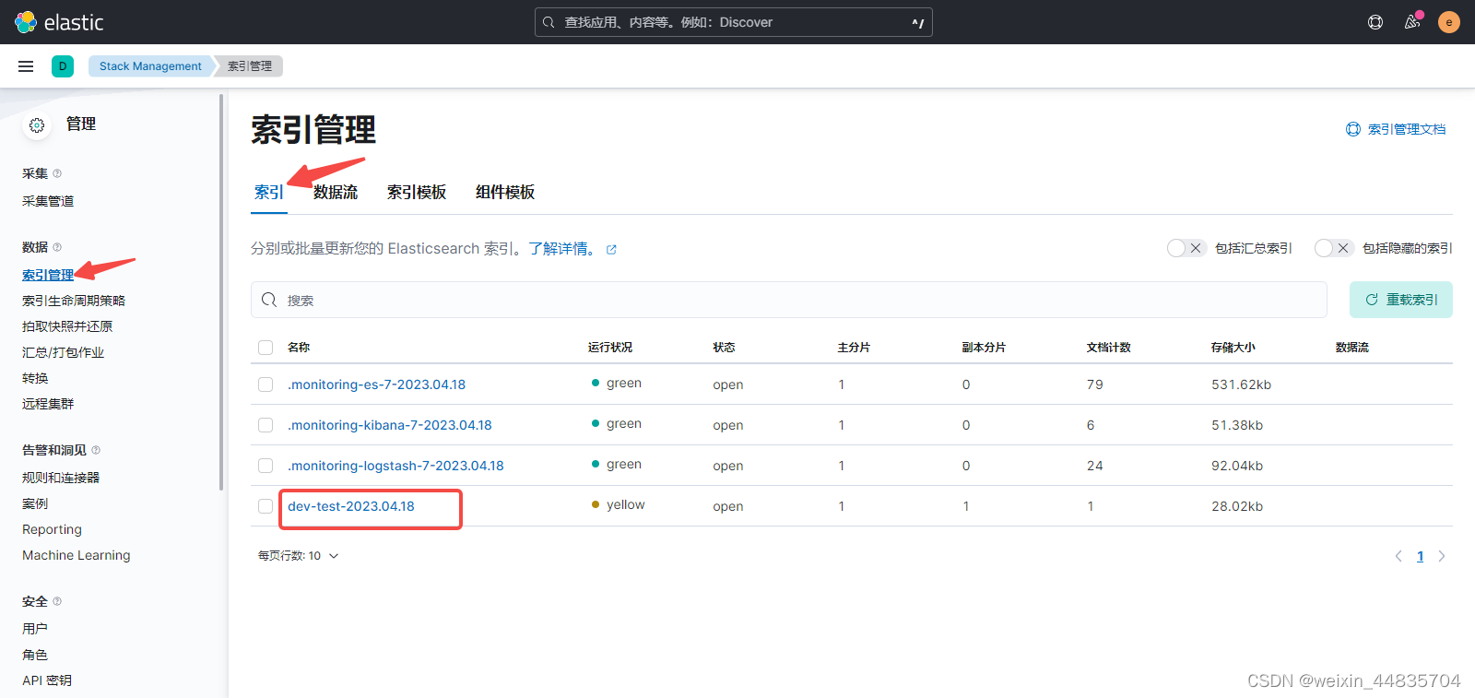Click external link icon after 了解详情
The height and width of the screenshot is (698, 1475).
coord(611,249)
